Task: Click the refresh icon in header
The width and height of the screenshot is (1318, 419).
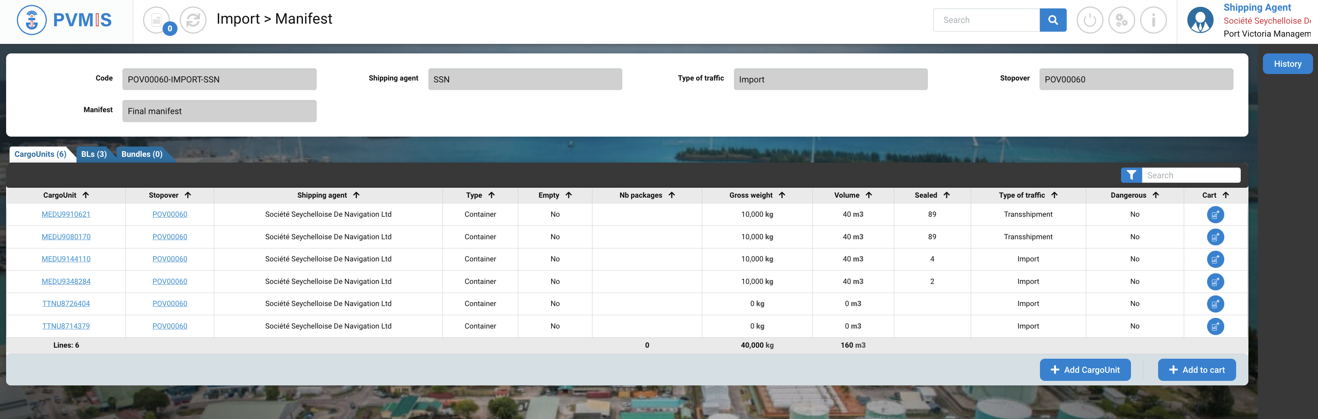Action: click(193, 20)
